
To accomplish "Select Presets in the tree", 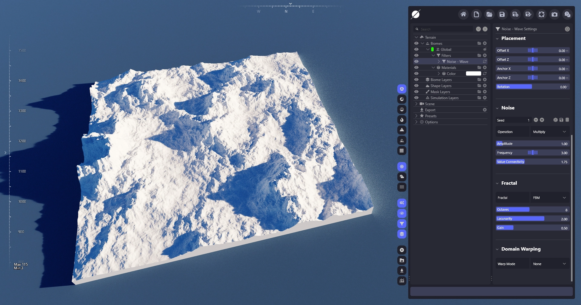I will click(431, 116).
